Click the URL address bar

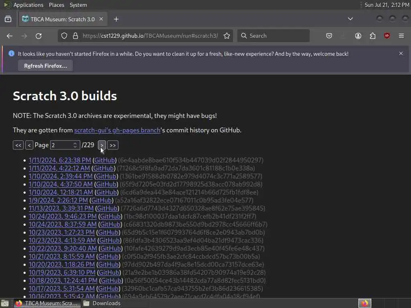click(x=150, y=36)
